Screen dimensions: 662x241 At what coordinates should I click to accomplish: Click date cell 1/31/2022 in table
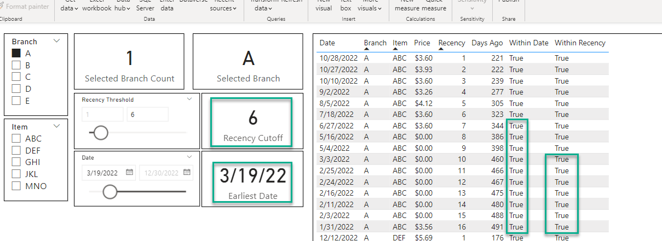(336, 227)
